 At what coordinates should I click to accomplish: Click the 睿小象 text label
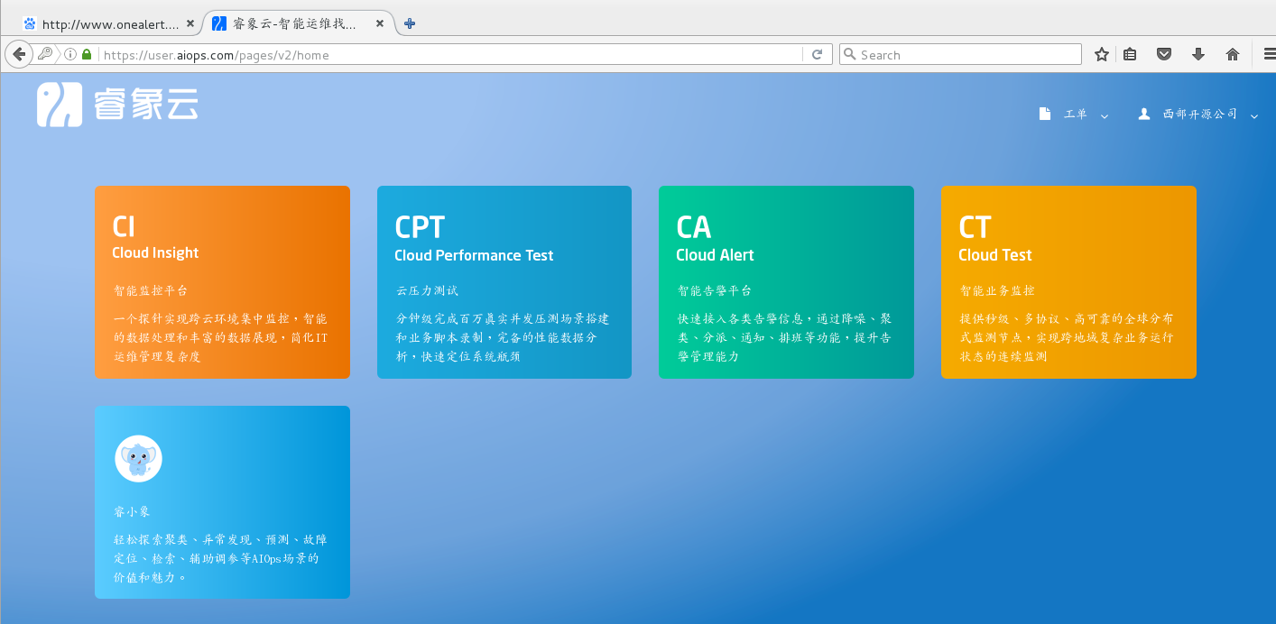[132, 512]
